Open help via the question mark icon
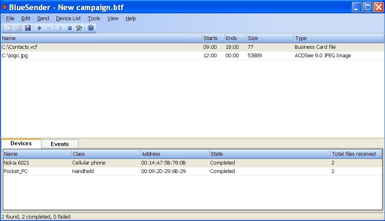The image size is (385, 221). click(91, 28)
